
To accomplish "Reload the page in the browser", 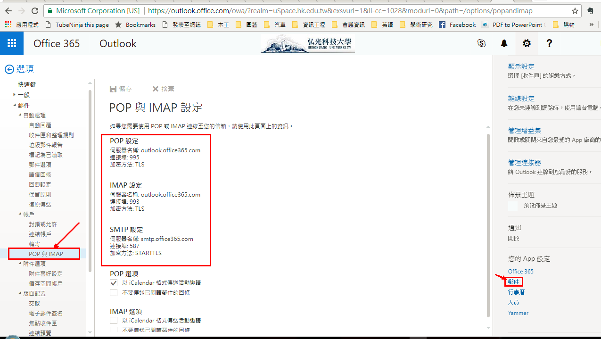I will (x=35, y=10).
